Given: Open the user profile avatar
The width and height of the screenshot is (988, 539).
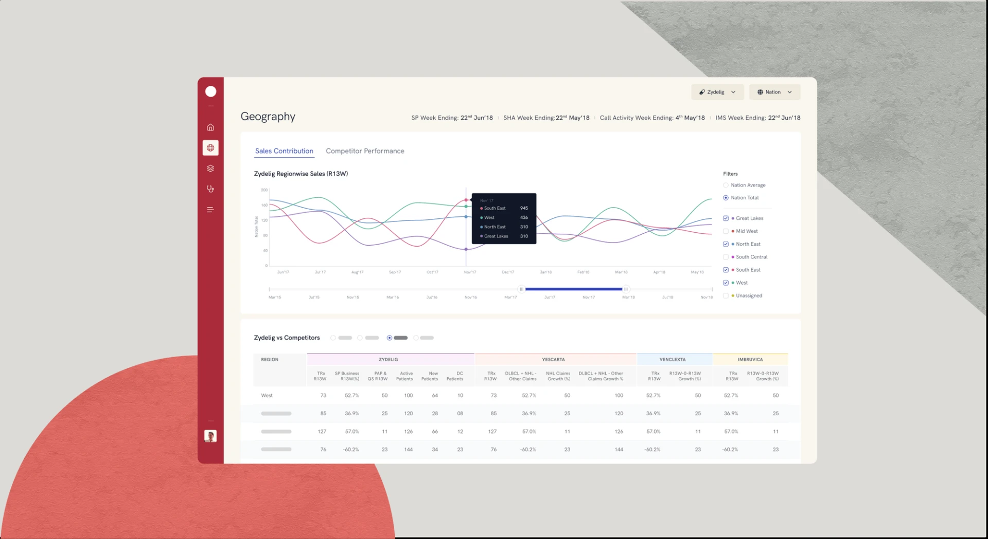Looking at the screenshot, I should point(210,436).
